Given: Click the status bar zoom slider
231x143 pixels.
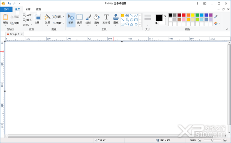Looking at the screenshot, I should pos(212,140).
